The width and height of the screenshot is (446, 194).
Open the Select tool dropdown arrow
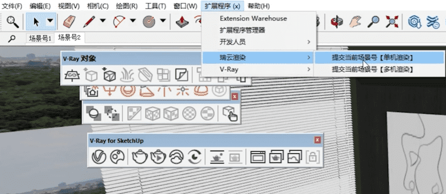[50, 21]
